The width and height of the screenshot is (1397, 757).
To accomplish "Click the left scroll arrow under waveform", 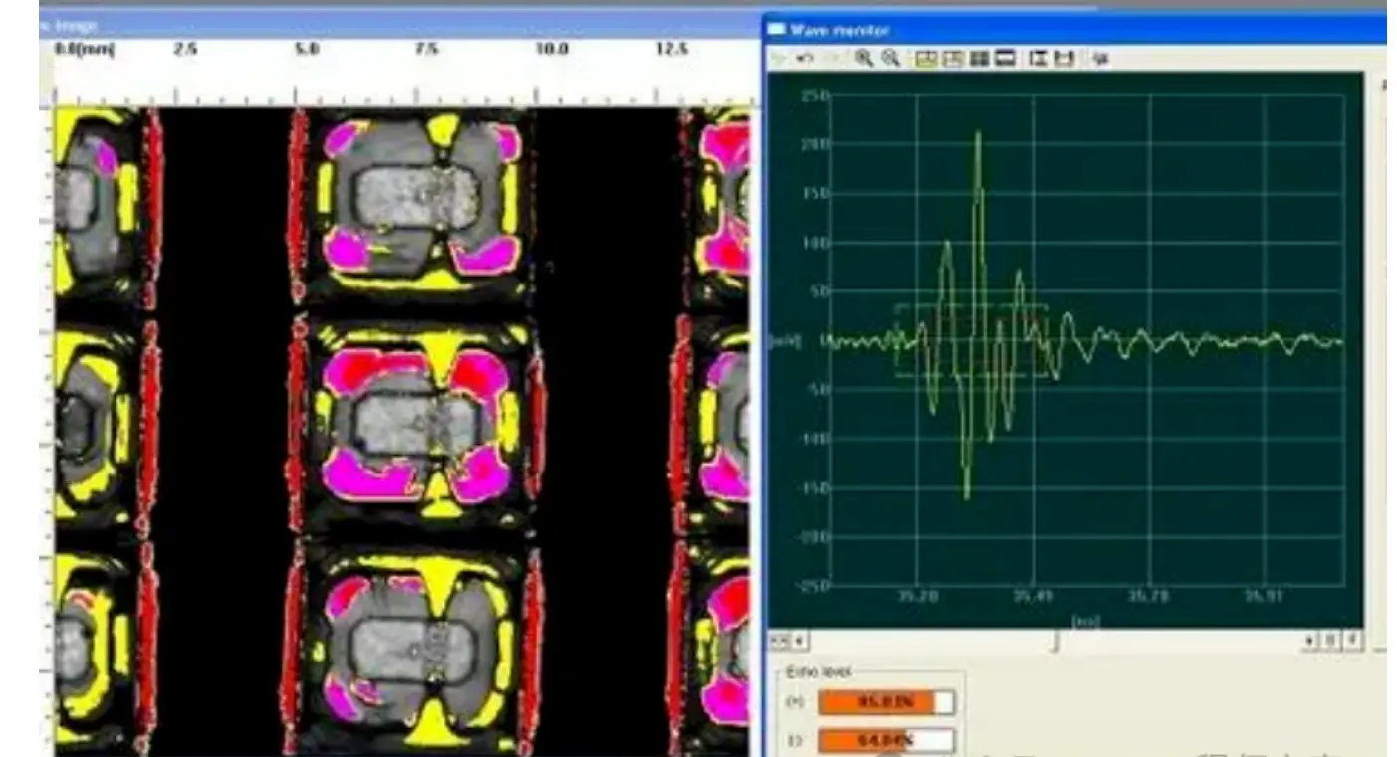I will 797,641.
